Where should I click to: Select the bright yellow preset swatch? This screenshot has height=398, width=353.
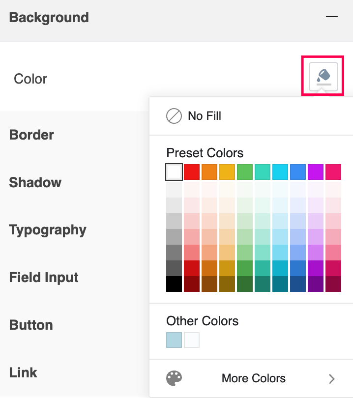coord(227,172)
